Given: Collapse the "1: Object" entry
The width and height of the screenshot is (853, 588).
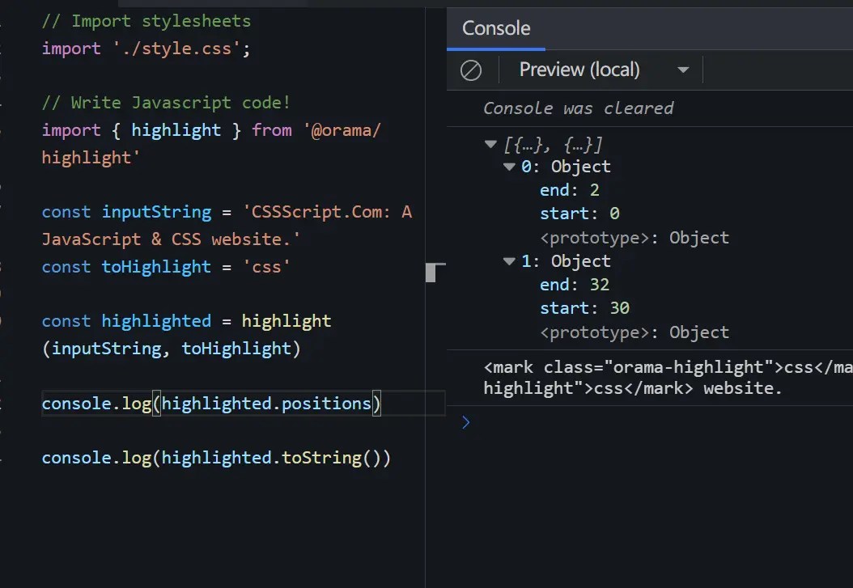Looking at the screenshot, I should pos(509,260).
